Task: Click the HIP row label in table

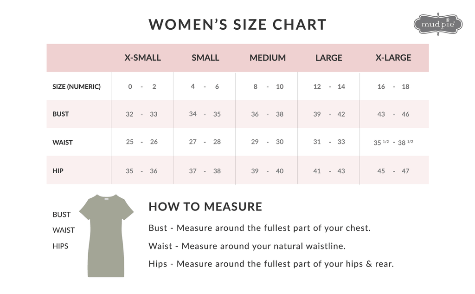Action: [x=58, y=171]
